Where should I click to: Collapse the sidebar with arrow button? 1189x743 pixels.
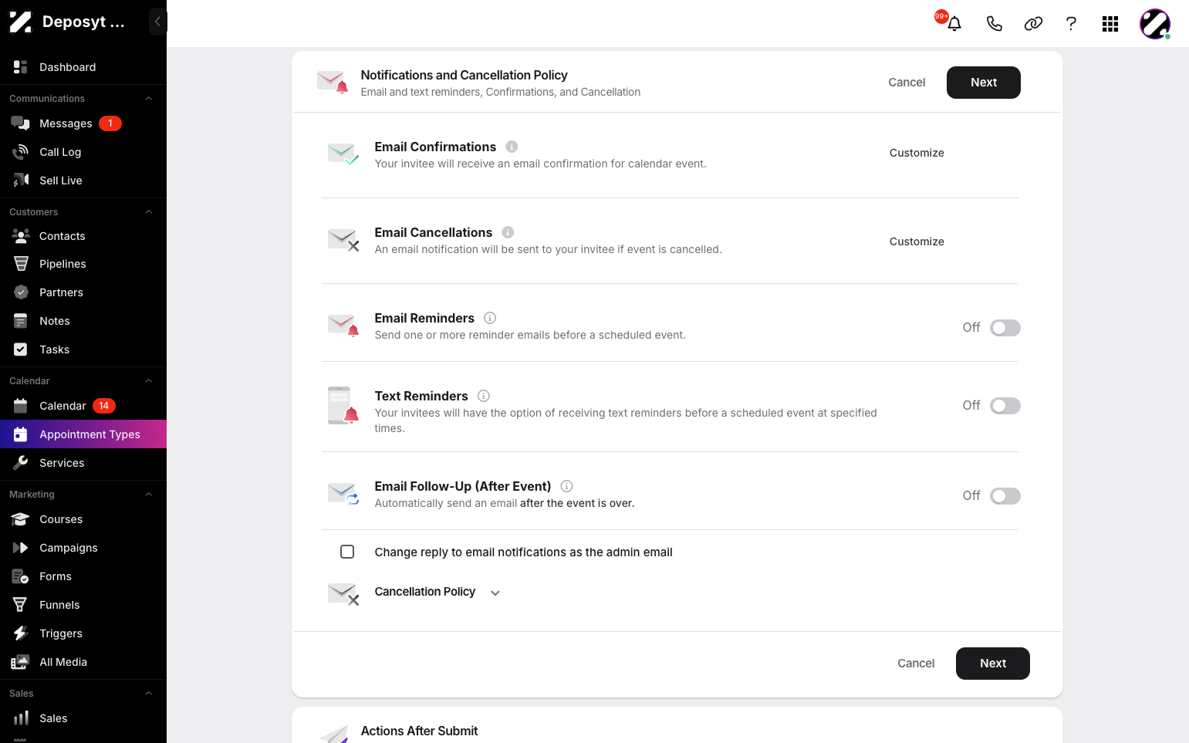coord(157,22)
